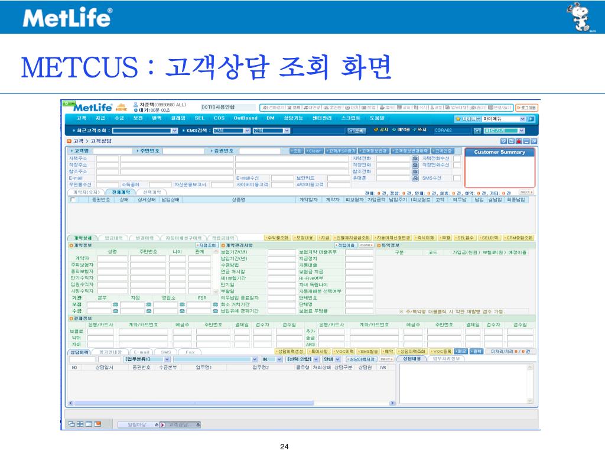The height and width of the screenshot is (454, 605).
Task: Toggle 직장전화수신 checkbox
Action: point(457,166)
